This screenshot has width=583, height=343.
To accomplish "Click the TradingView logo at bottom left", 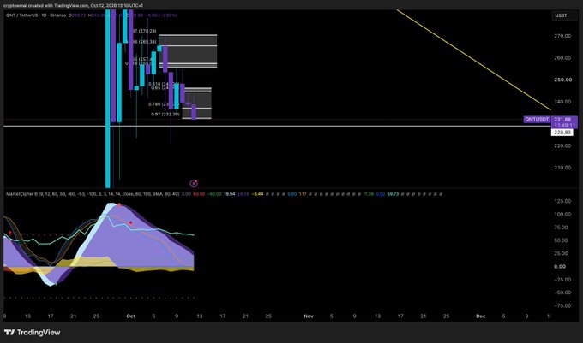I will pos(33,332).
